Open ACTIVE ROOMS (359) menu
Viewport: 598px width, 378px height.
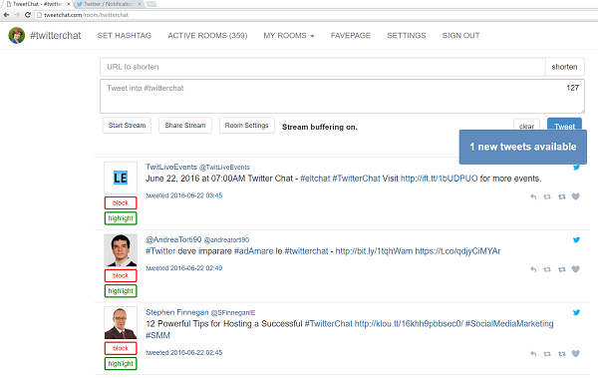(x=207, y=36)
